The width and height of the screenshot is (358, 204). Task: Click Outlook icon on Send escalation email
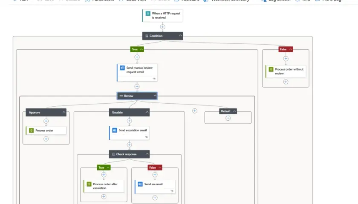[115, 130]
